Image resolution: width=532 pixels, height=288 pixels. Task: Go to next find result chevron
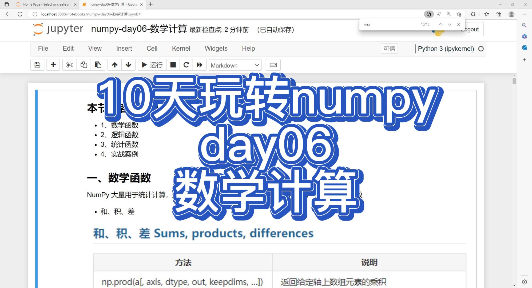tap(450, 24)
